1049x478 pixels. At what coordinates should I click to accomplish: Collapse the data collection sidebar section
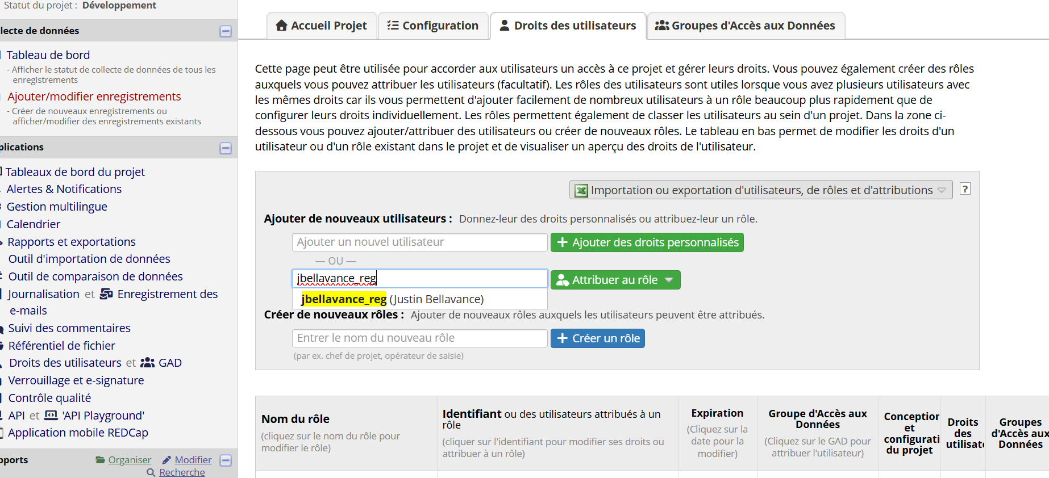(226, 31)
